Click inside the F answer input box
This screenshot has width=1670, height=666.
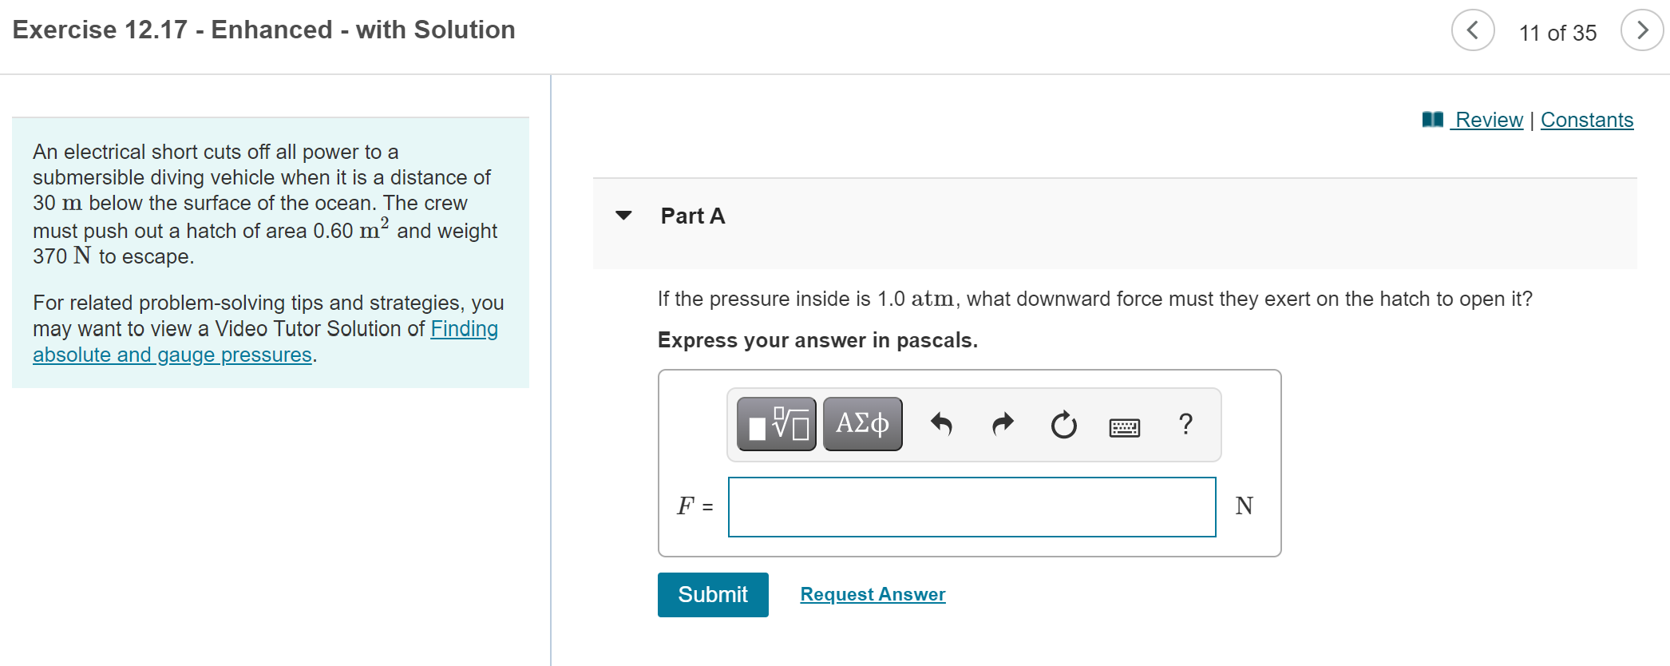971,506
